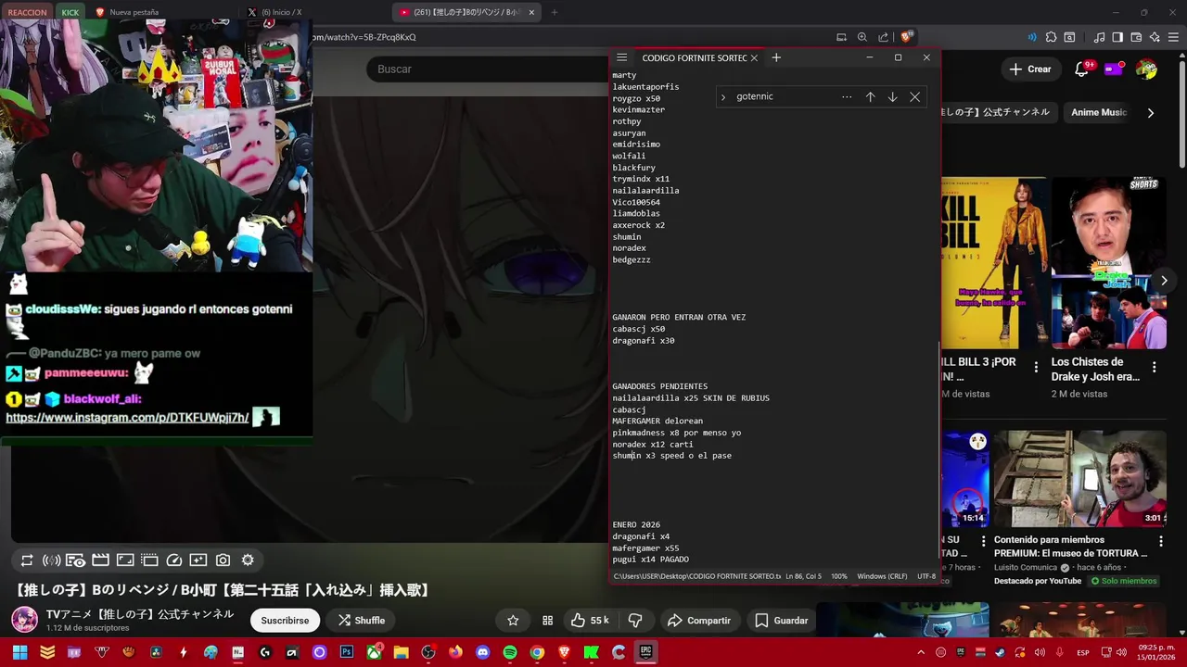Click the line ending Windows (CRLF) in status bar
Screen dimensions: 1187x667
(882, 576)
